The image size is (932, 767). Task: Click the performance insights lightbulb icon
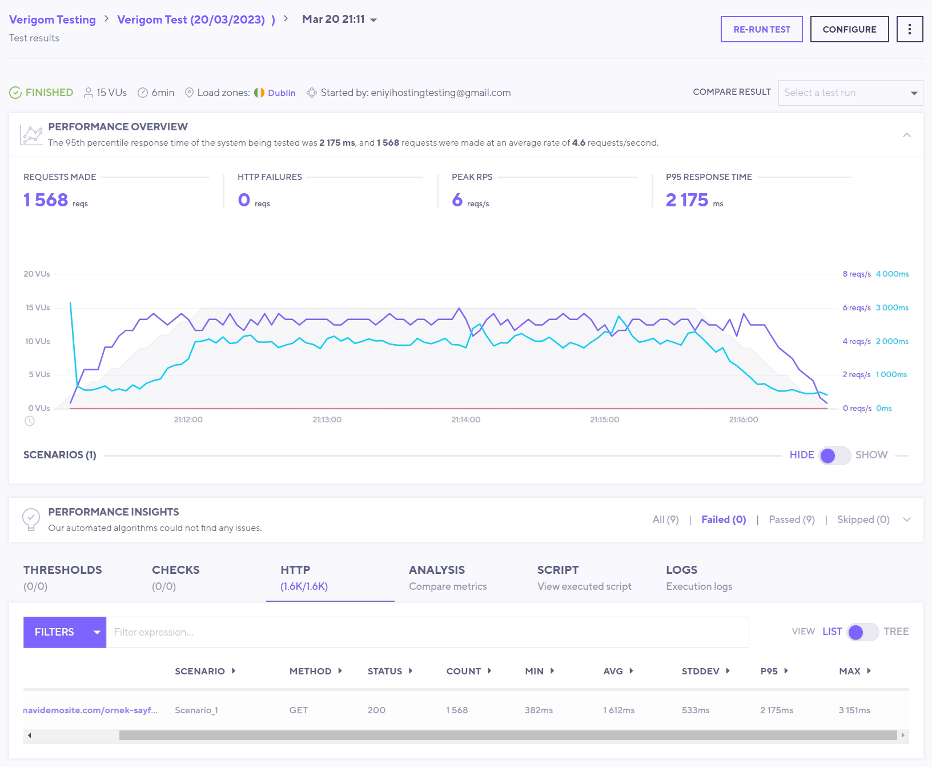(x=31, y=520)
